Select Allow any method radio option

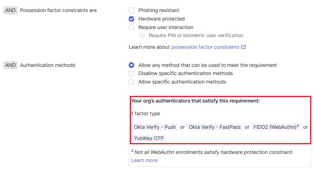pos(131,65)
